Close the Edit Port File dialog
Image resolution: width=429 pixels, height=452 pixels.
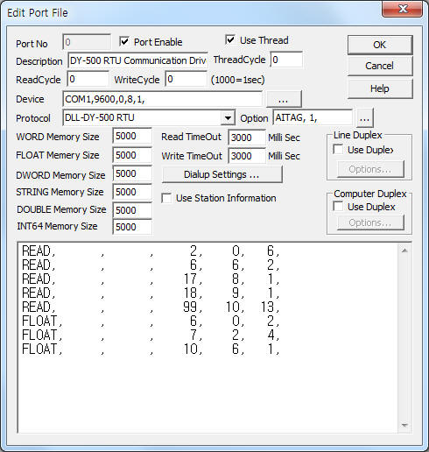pyautogui.click(x=403, y=9)
